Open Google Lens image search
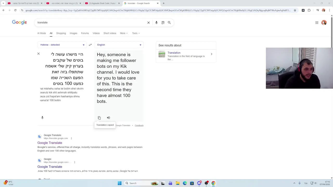Screen dimensions: 333x187 coord(163,23)
